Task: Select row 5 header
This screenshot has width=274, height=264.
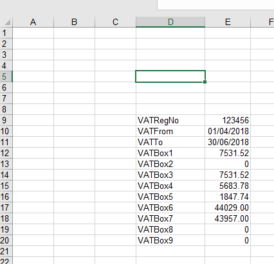Action: coord(6,76)
